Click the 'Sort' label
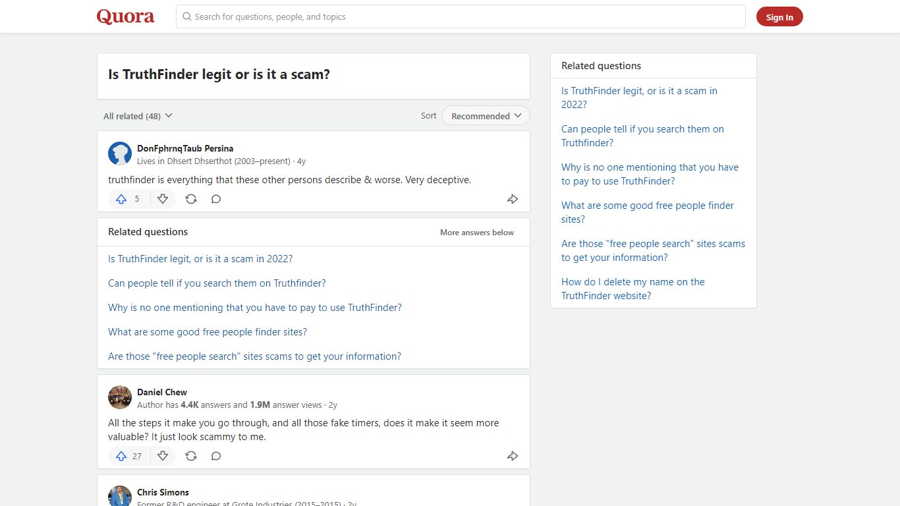Screen dimensions: 900x506 pos(428,116)
